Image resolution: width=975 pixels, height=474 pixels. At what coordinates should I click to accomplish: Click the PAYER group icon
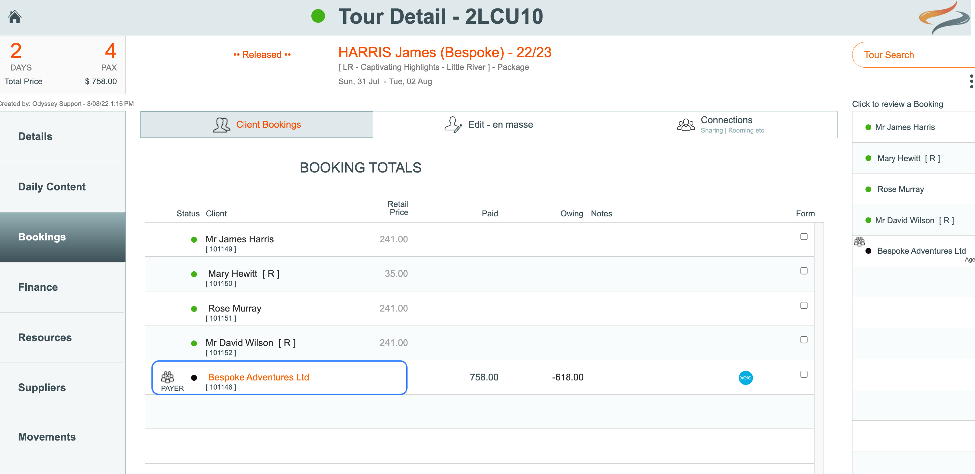tap(167, 377)
